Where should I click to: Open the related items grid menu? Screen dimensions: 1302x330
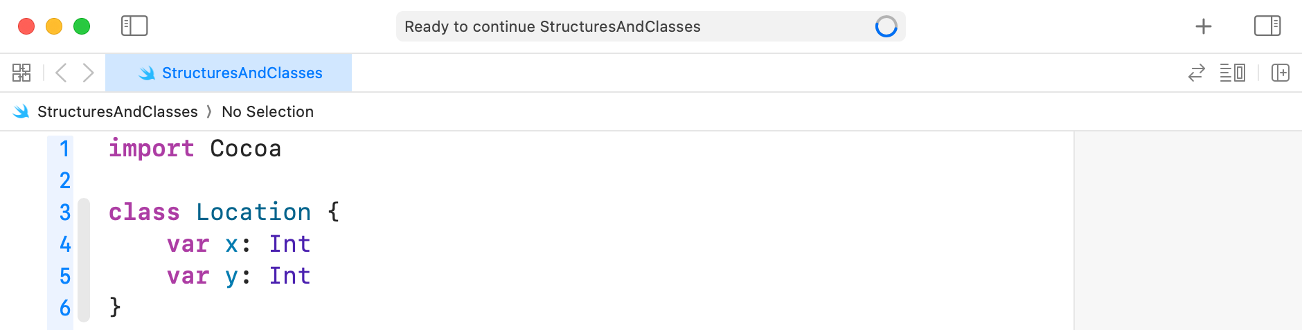click(x=21, y=73)
